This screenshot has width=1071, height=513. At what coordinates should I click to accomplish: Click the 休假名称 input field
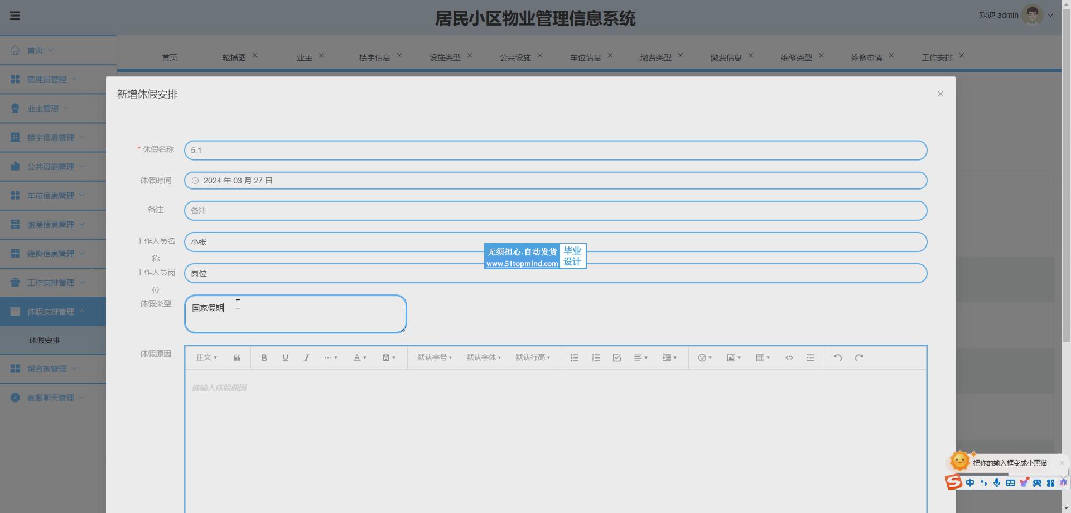[x=556, y=151]
